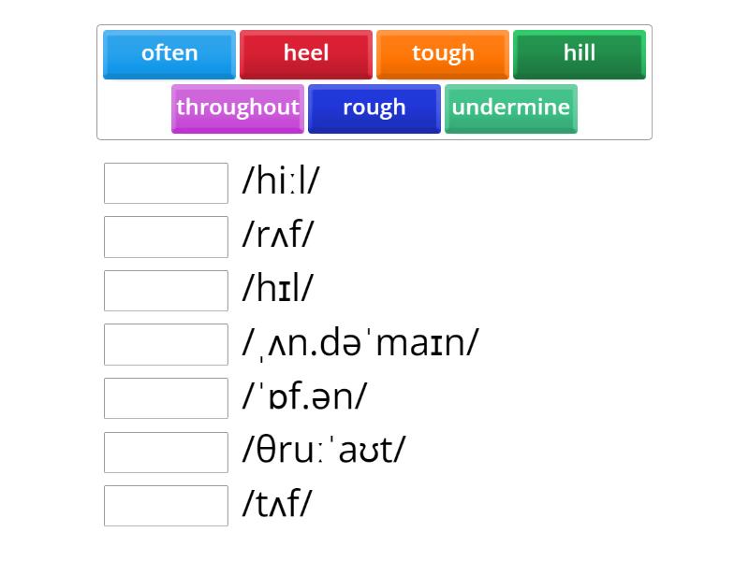749x561 pixels.
Task: Select the 'heel' word tile
Action: click(305, 53)
